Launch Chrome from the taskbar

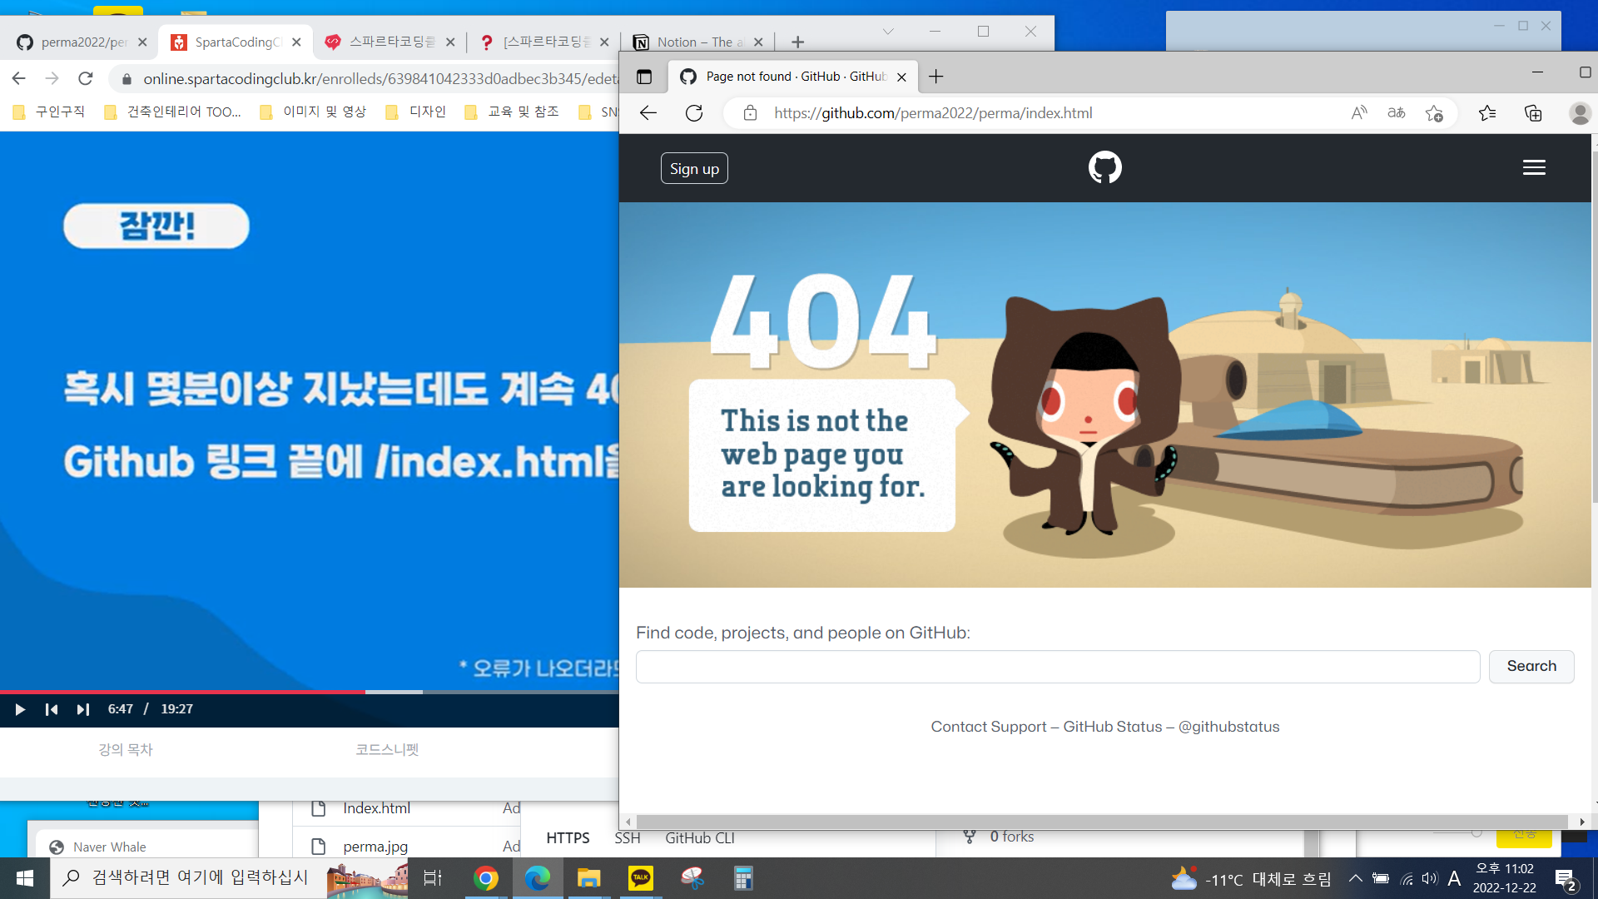tap(486, 878)
